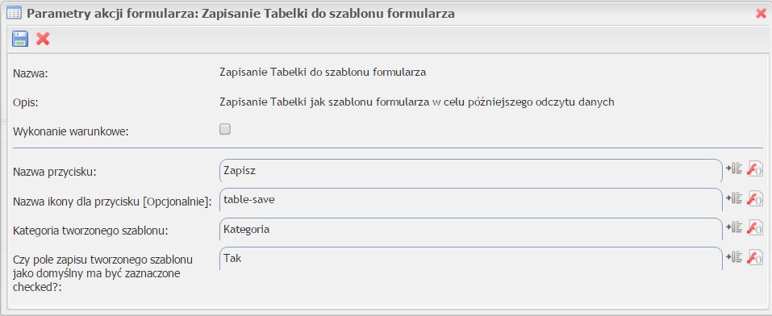
Task: Close the Parametry akcji formularza dialog
Action: (x=762, y=13)
